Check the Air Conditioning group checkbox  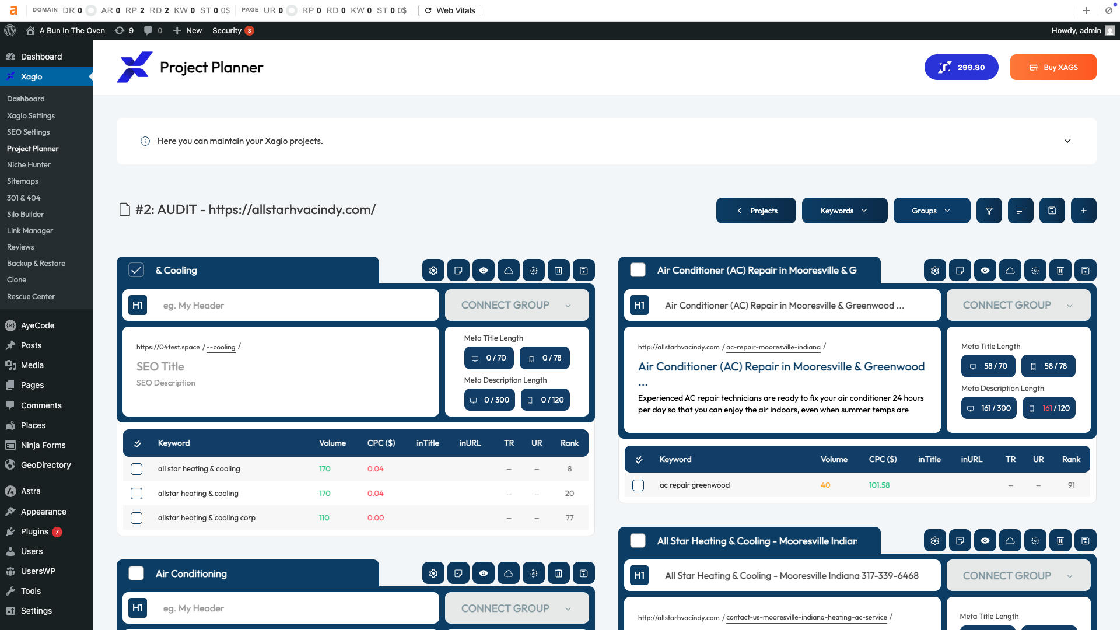[136, 573]
